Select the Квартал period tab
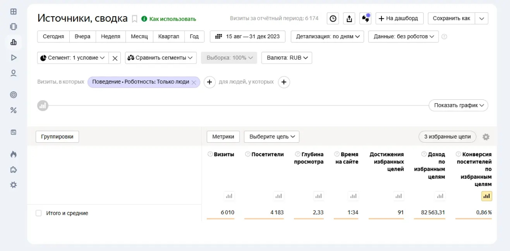Image resolution: width=510 pixels, height=251 pixels. click(x=168, y=37)
